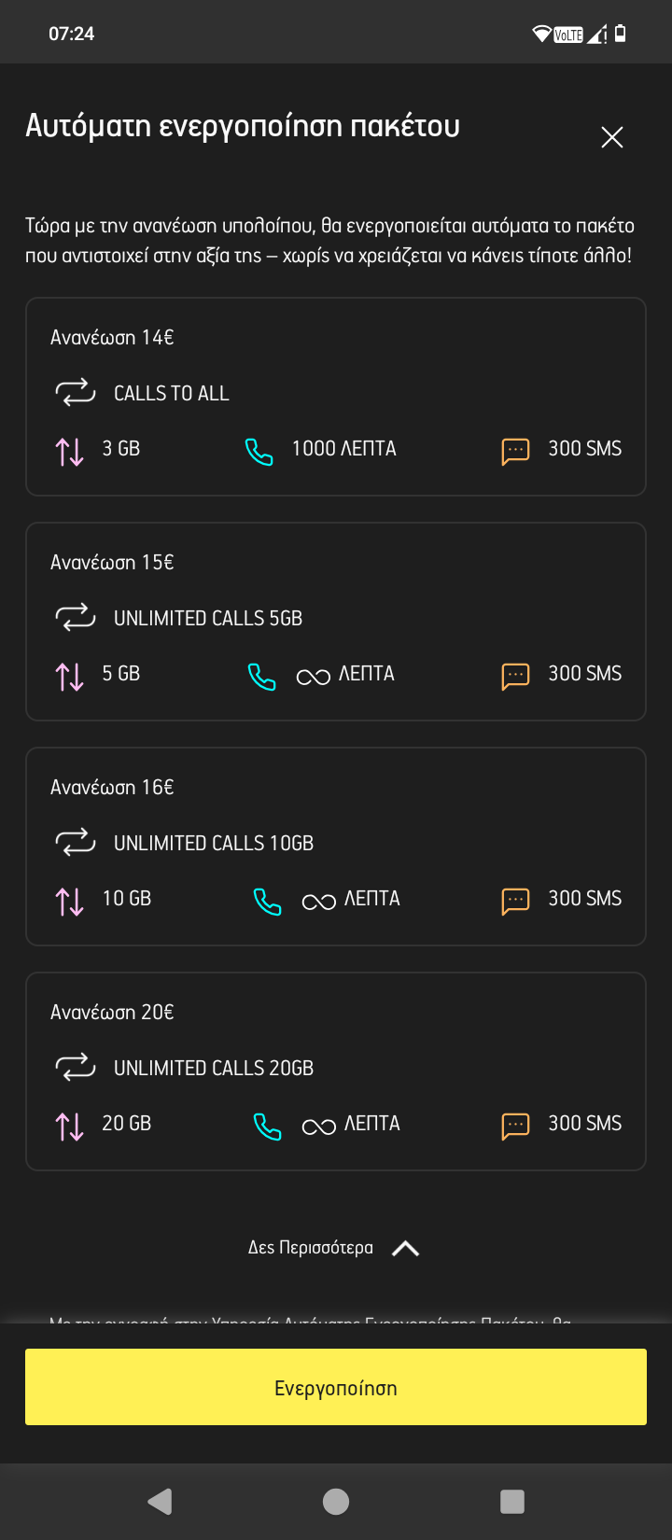Tap the Android back navigation button
This screenshot has width=672, height=1540.
tap(161, 1501)
